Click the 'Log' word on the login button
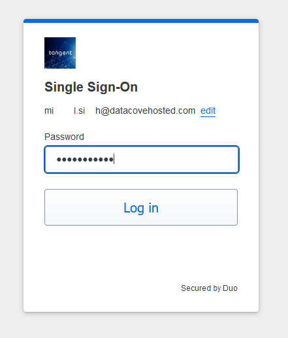 [134, 208]
